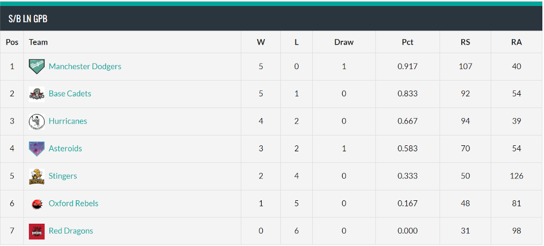This screenshot has width=544, height=246.
Task: Click the Stingers bee logo
Action: pos(36,176)
